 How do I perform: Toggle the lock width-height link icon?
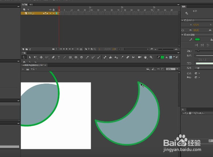(x=183, y=30)
